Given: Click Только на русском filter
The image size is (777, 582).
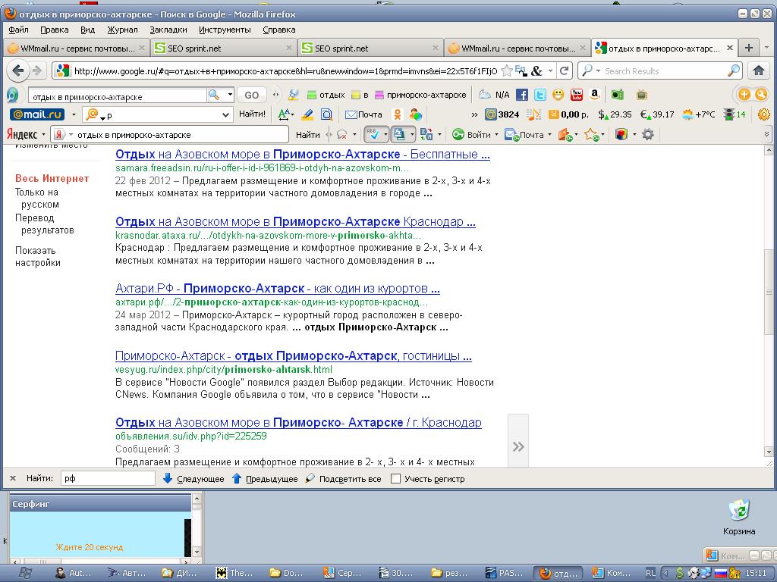Looking at the screenshot, I should pos(37,198).
